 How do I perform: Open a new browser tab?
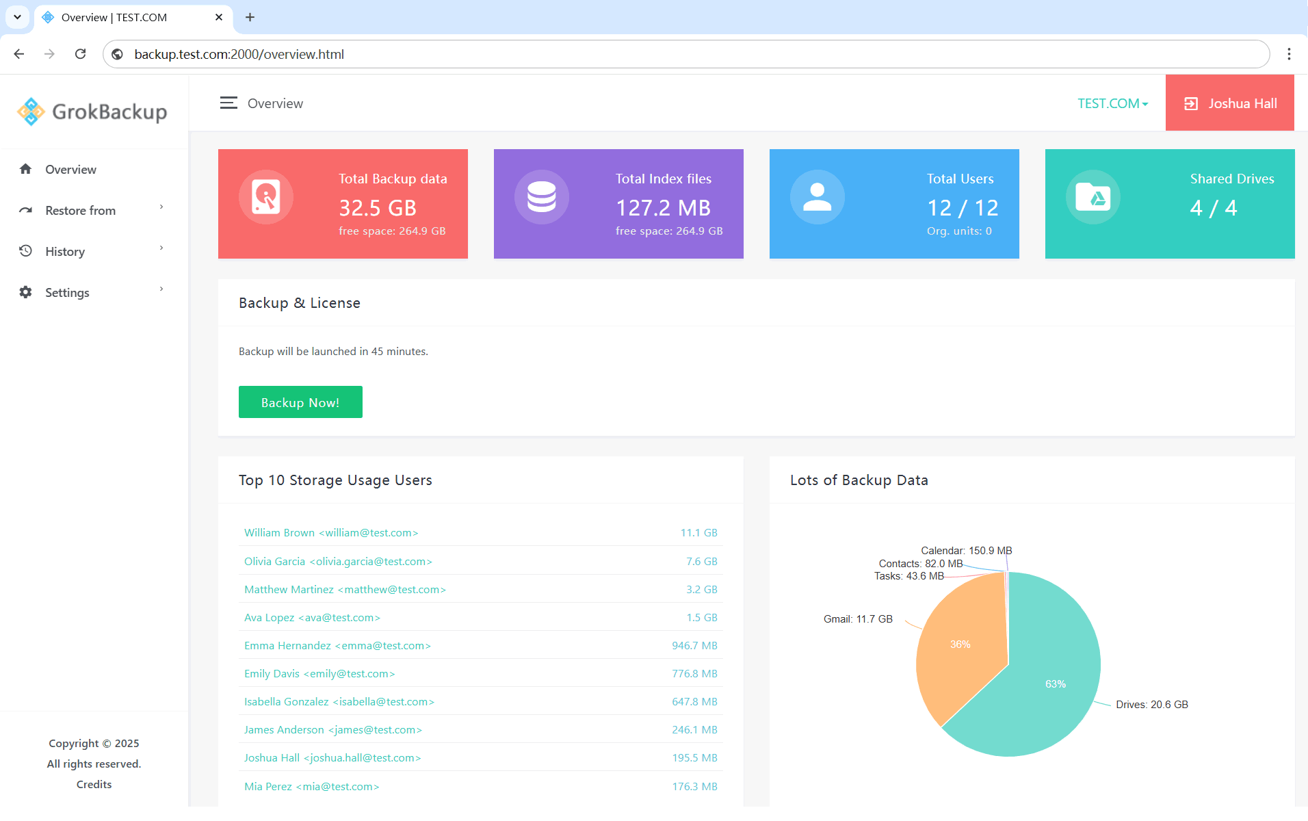point(250,17)
